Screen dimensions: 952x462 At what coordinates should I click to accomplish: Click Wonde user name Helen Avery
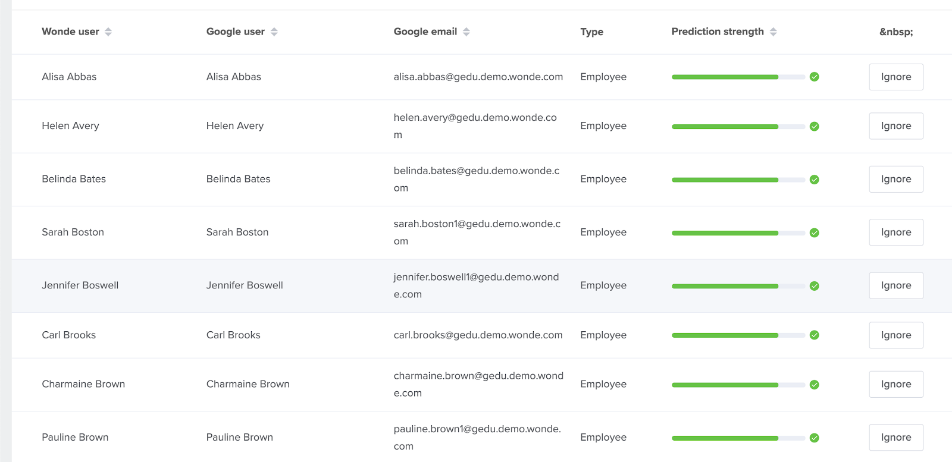(x=70, y=126)
